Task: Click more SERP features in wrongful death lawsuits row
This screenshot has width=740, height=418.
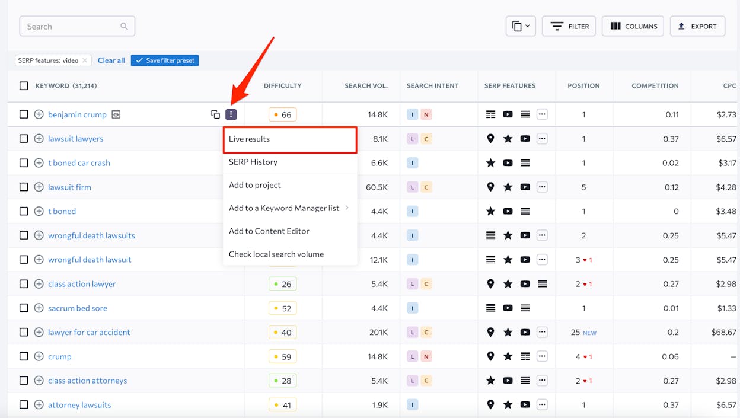Action: [542, 235]
